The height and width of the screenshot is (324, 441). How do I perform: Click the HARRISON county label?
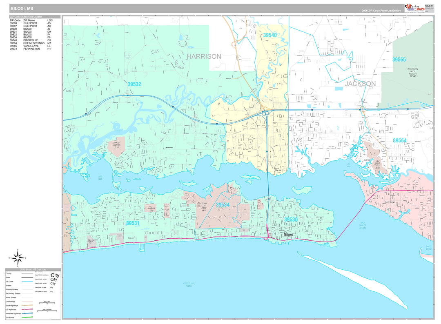204,56
